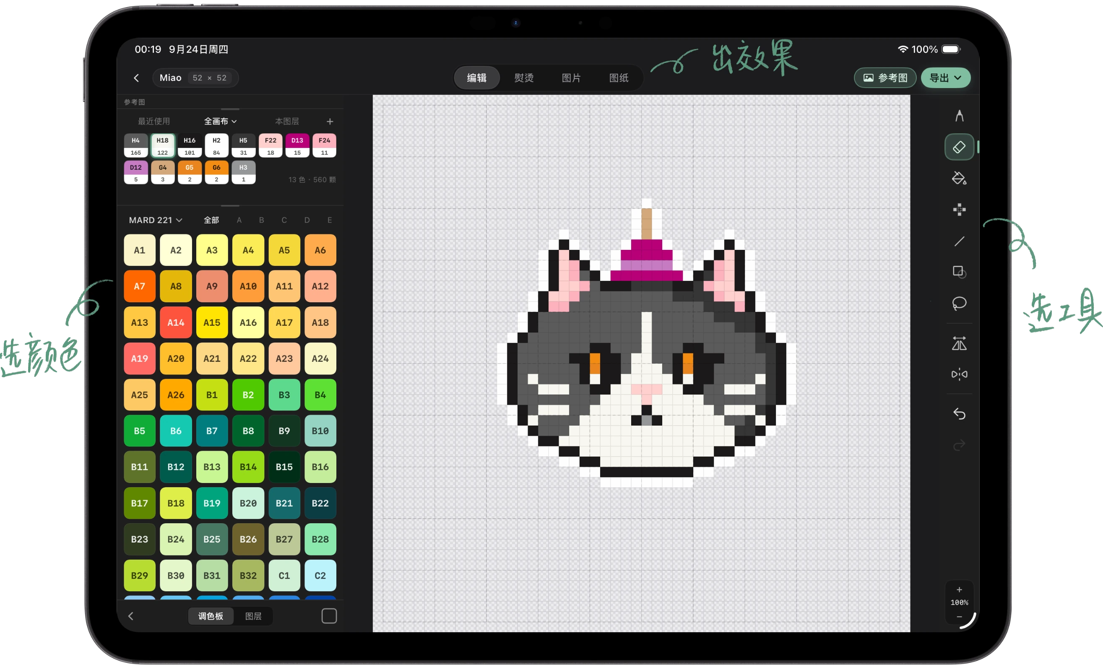
Task: Open the MARD 221 palette dropdown
Action: pos(156,220)
